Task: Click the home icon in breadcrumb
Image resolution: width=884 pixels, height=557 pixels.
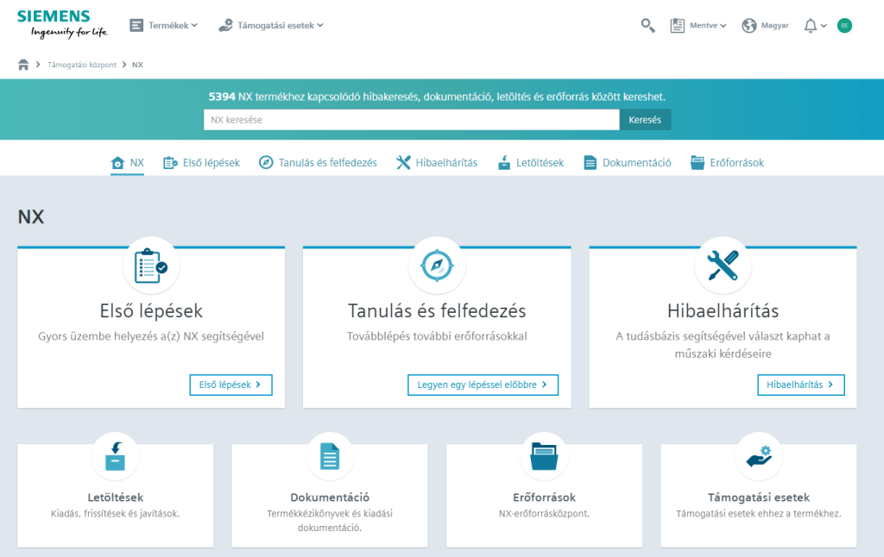Action: 23,65
